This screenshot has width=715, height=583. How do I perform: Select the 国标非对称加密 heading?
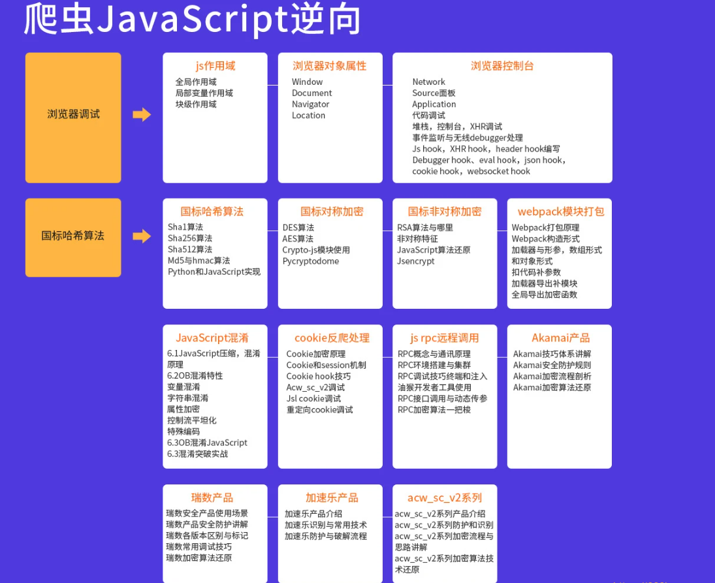444,212
